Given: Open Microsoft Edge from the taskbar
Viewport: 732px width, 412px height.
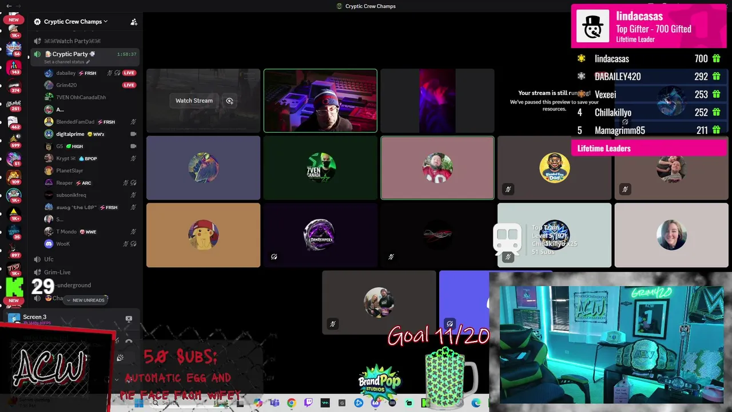Looking at the screenshot, I should click(x=476, y=403).
